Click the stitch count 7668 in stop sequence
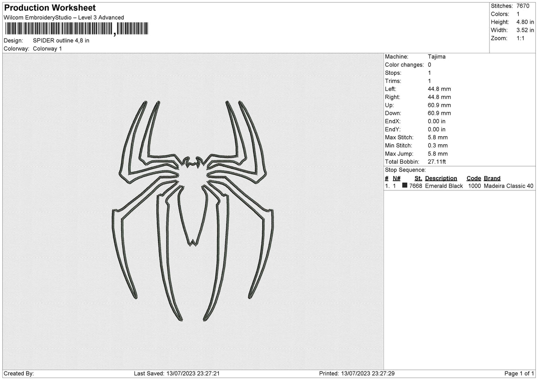Viewport: 538px width, 380px height. [416, 186]
